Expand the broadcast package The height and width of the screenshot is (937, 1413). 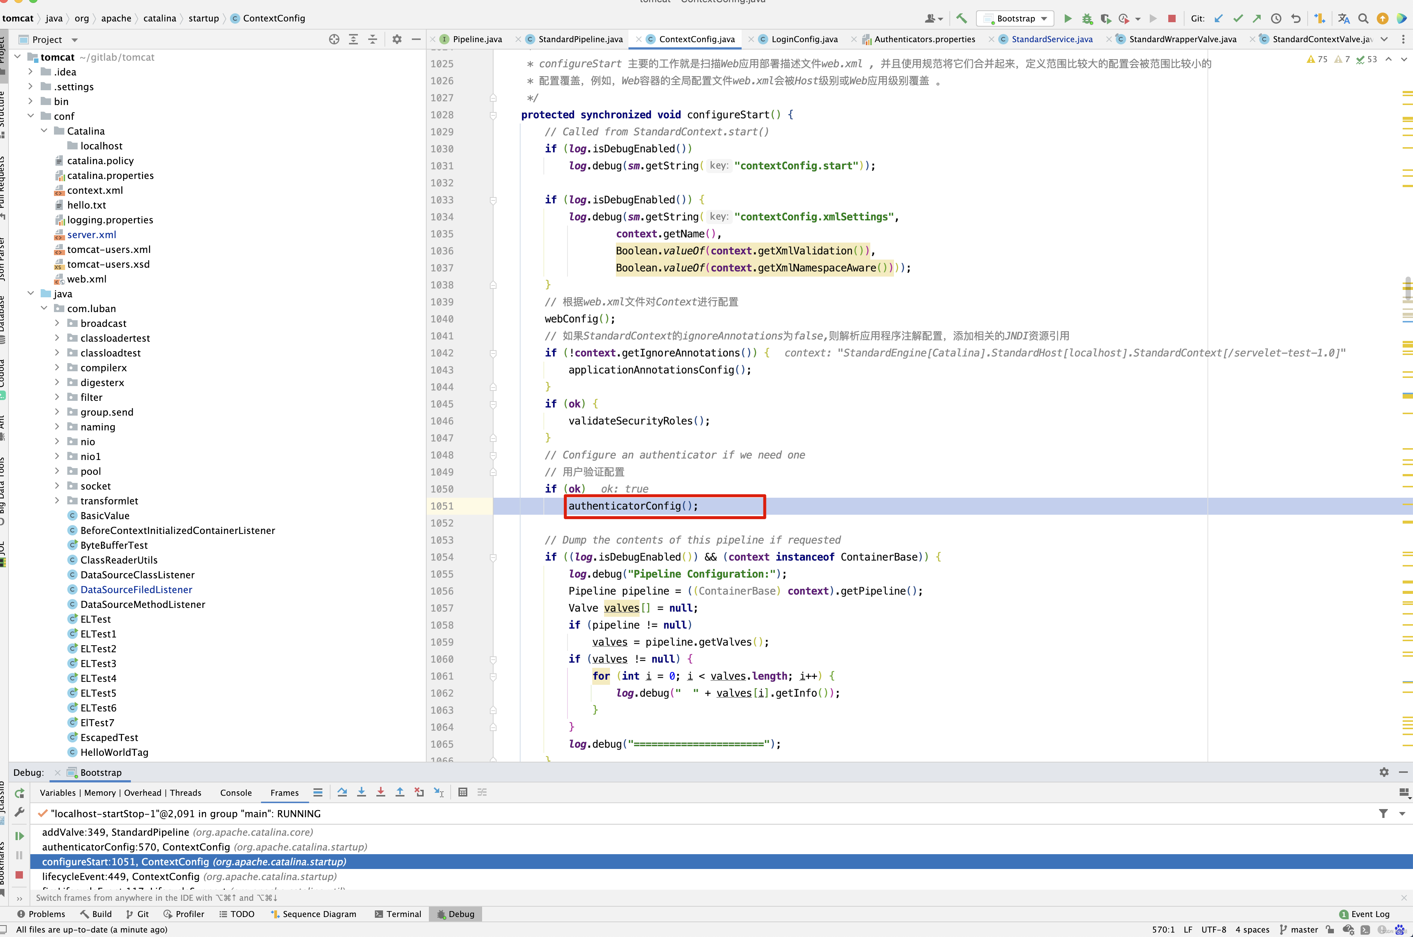pyautogui.click(x=57, y=323)
